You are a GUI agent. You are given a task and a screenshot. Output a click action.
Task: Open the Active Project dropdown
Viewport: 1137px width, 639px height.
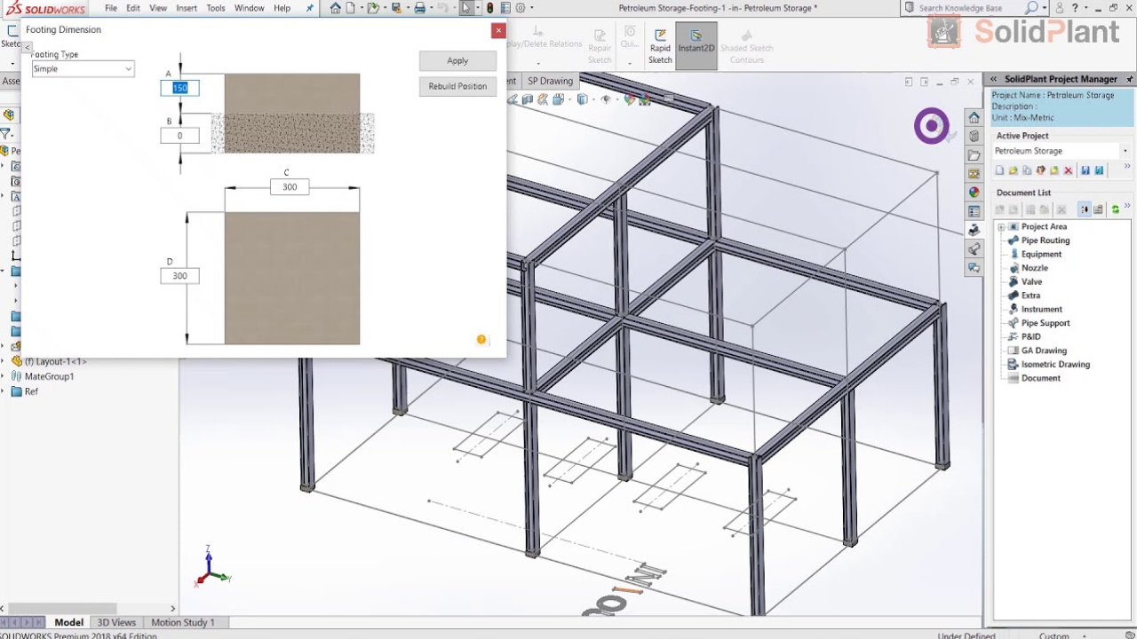[1061, 151]
